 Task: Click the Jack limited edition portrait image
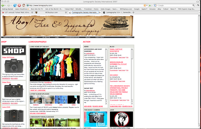click(122, 119)
